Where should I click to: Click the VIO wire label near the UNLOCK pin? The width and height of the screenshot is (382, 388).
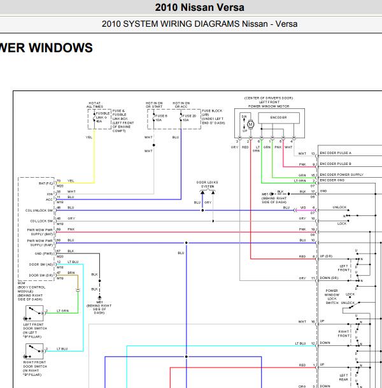coord(303,208)
